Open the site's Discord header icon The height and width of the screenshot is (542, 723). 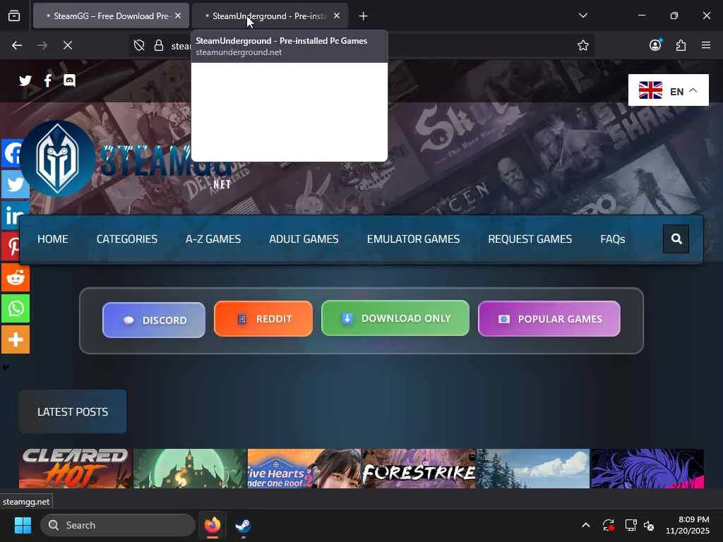click(69, 80)
